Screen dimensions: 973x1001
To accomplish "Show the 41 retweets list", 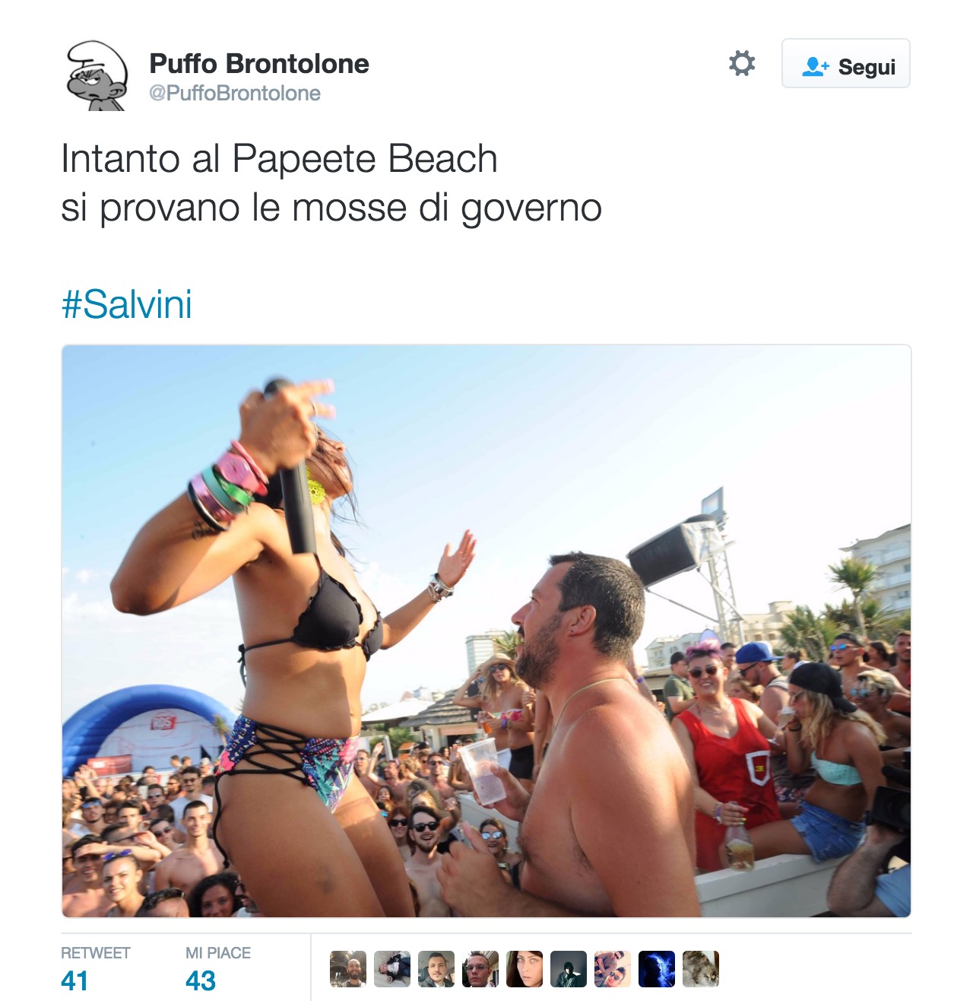I will (96, 969).
